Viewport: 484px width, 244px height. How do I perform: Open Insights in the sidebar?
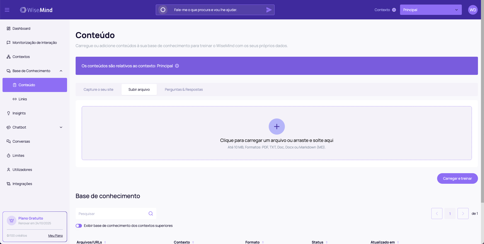point(19,113)
